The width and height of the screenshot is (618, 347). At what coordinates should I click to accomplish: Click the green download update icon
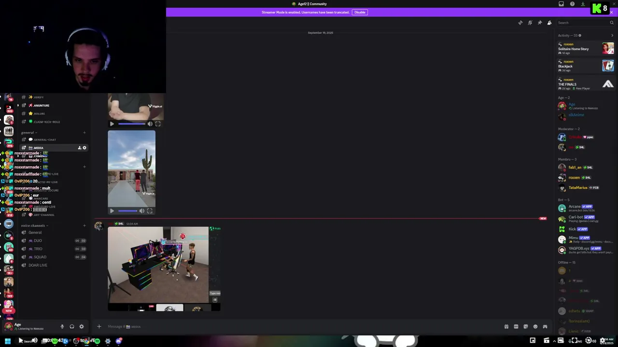tap(583, 4)
